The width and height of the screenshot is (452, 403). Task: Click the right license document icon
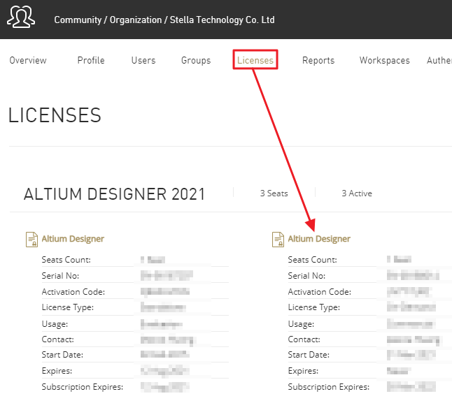point(278,240)
